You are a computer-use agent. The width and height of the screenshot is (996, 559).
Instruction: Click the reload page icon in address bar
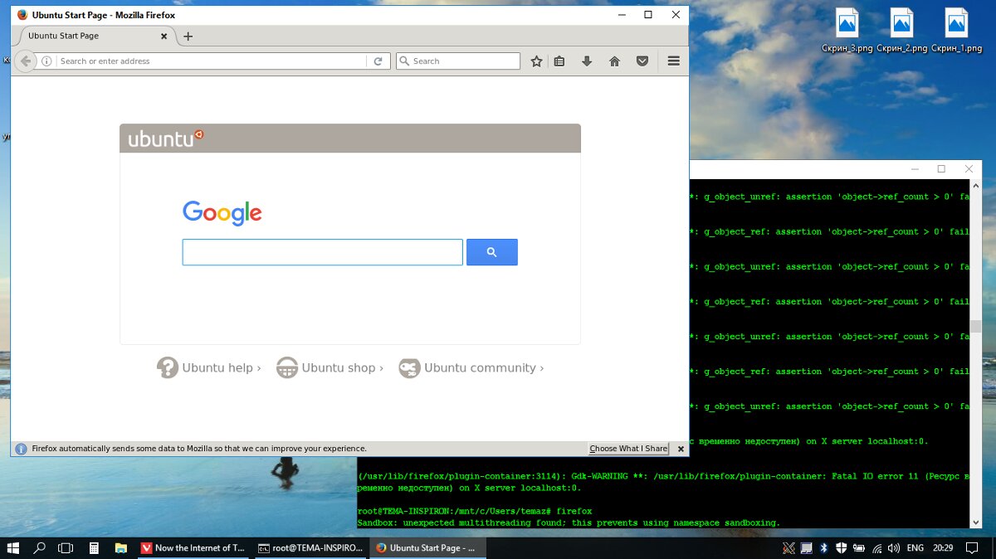pos(378,61)
